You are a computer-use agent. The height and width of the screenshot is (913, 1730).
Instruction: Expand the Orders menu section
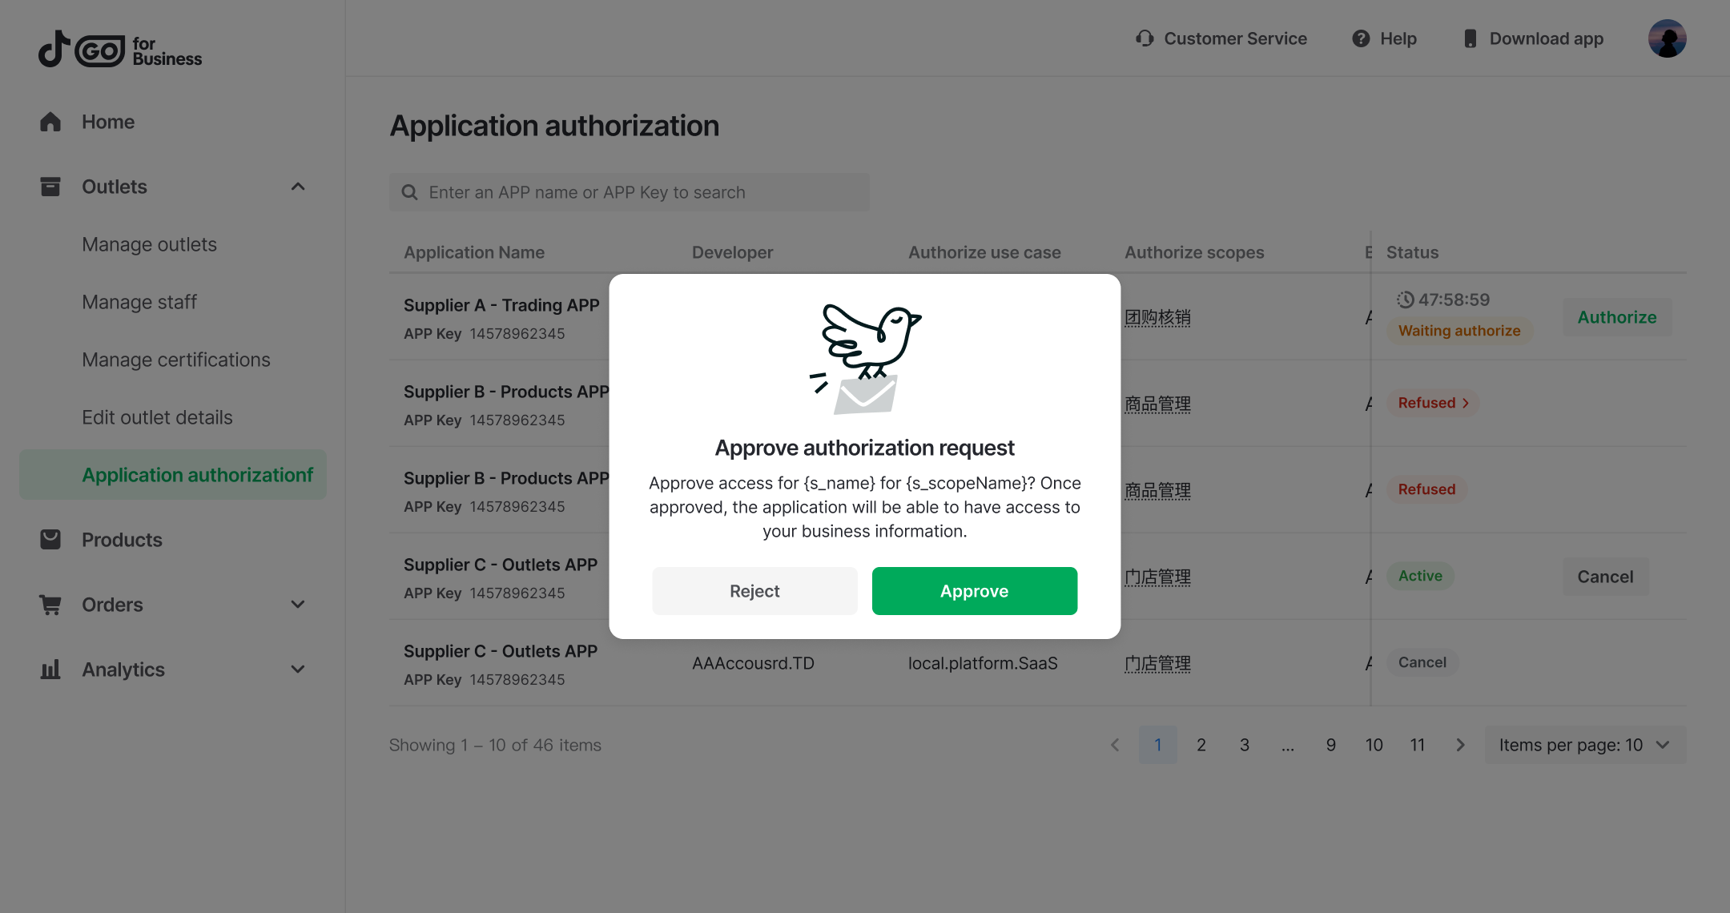(298, 605)
